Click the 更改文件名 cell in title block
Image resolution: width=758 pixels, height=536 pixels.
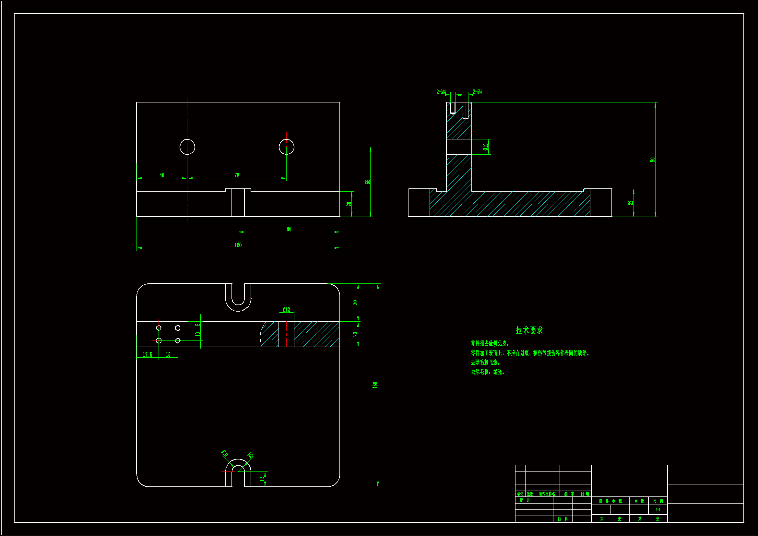pos(547,494)
